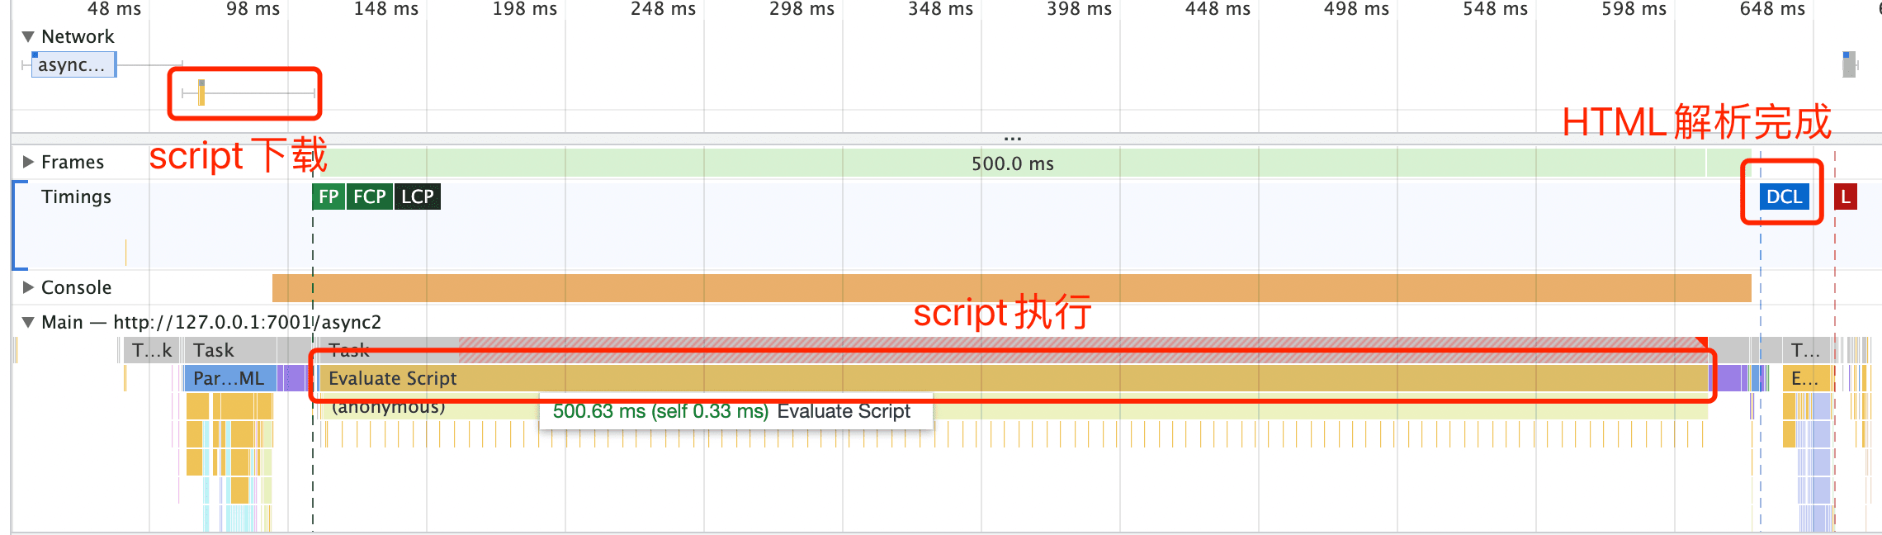1882x535 pixels.
Task: Select the async... network request bar
Action: [73, 64]
